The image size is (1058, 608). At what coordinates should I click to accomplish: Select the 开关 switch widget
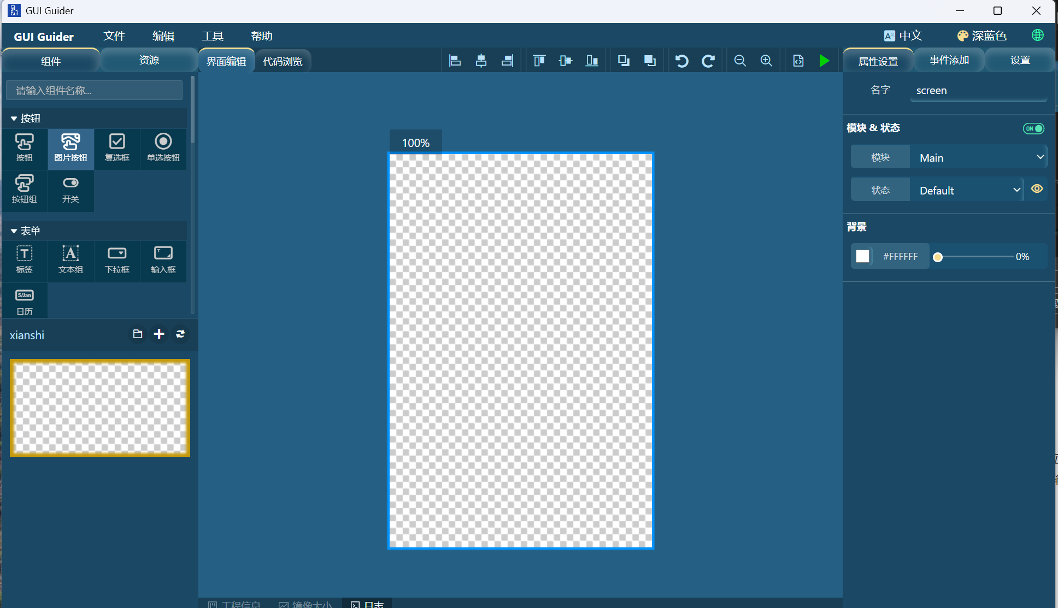[x=70, y=190]
